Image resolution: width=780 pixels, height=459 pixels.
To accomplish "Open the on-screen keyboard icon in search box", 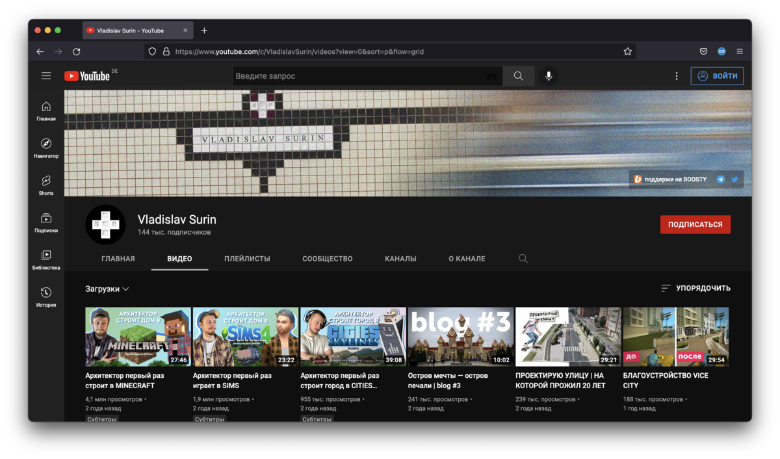I will [x=492, y=76].
